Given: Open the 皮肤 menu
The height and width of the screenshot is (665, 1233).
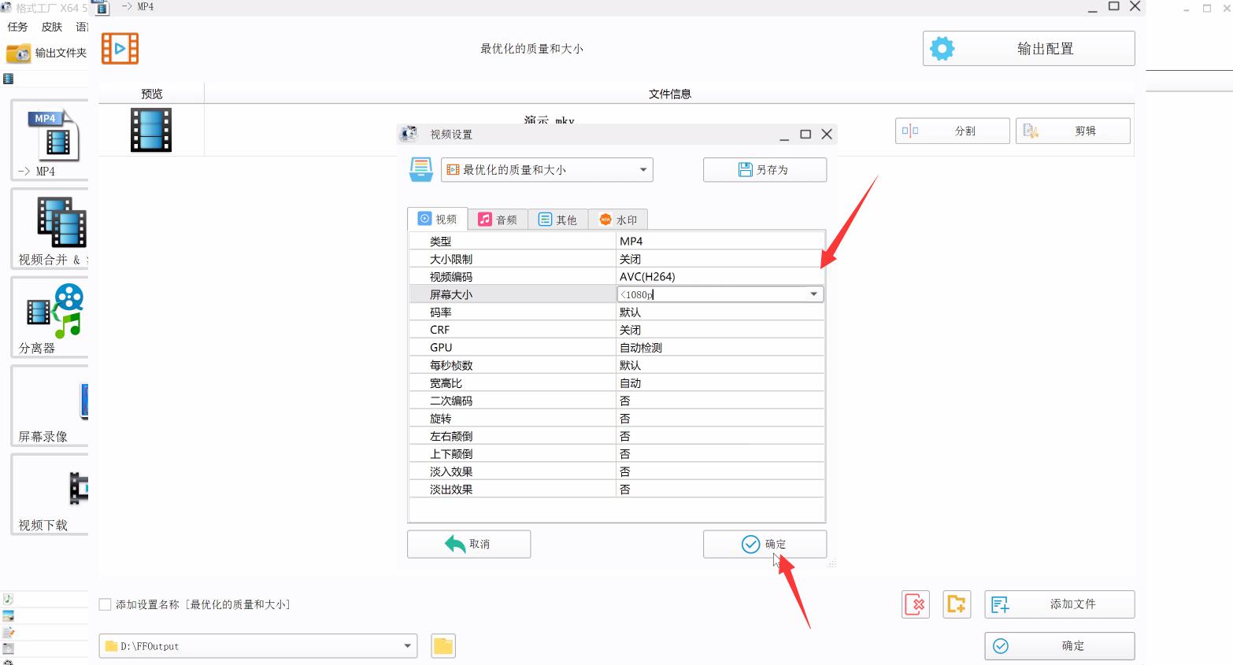Looking at the screenshot, I should point(52,27).
